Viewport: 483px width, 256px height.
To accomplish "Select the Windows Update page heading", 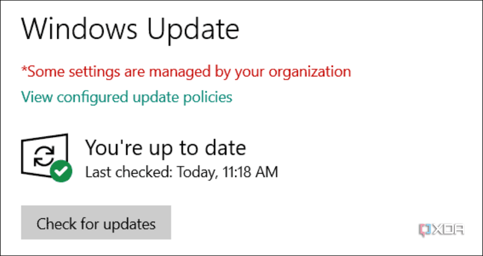I will click(x=130, y=28).
